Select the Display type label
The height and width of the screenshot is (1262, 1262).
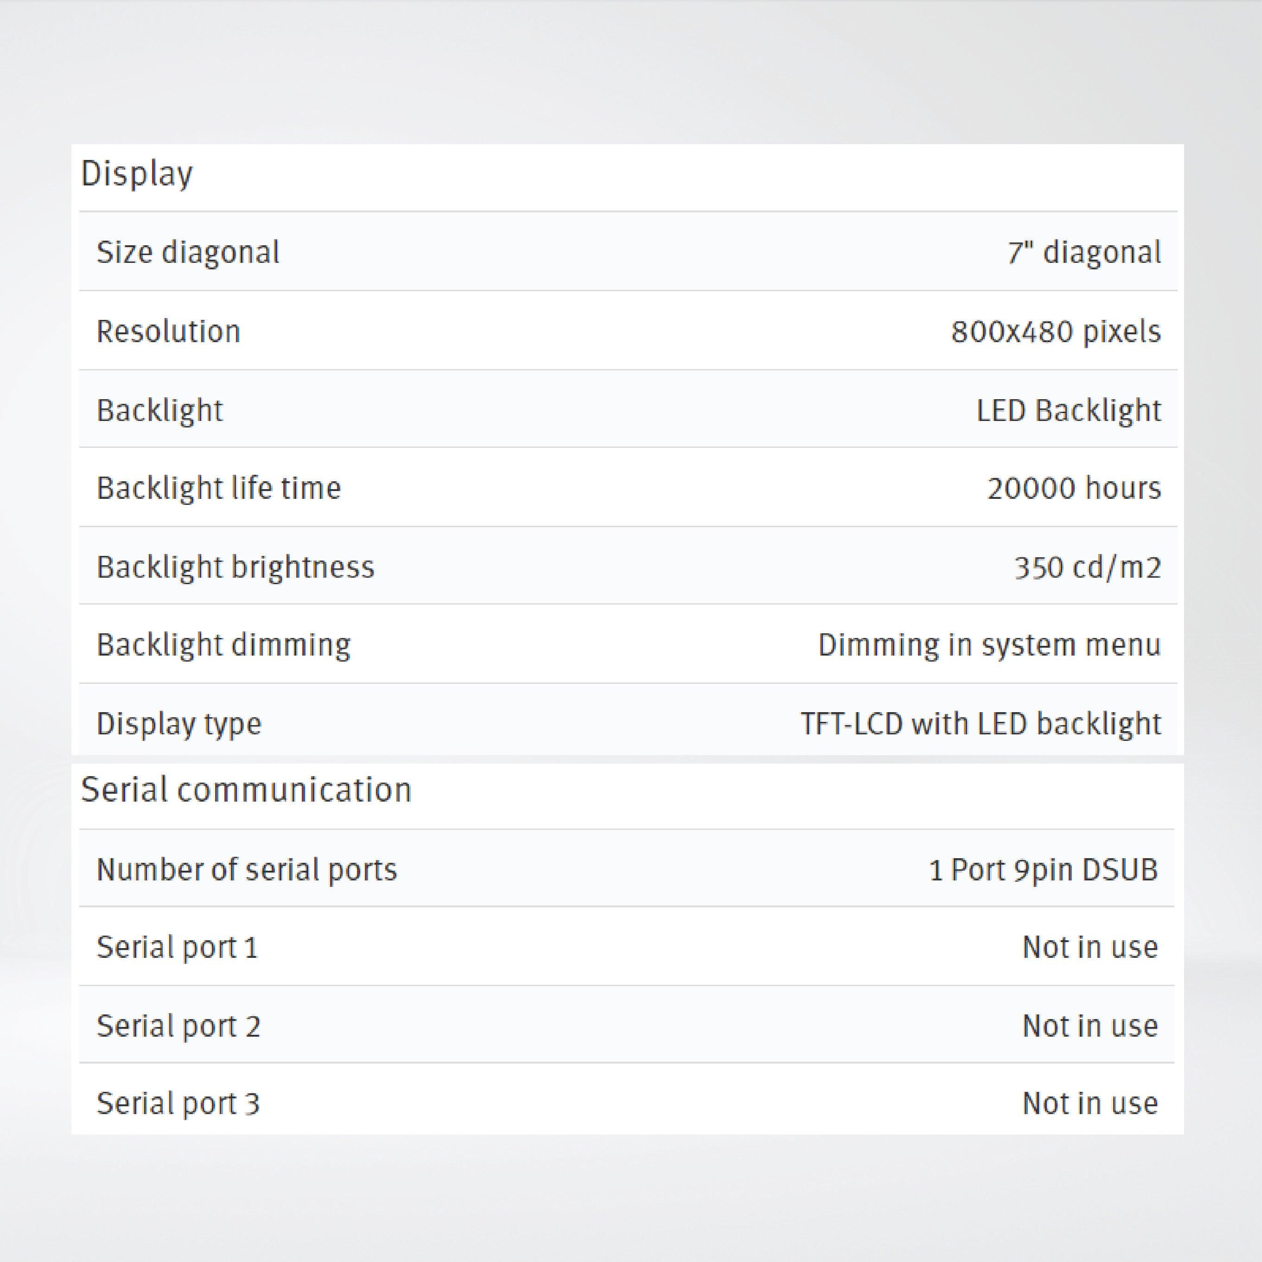tap(179, 724)
